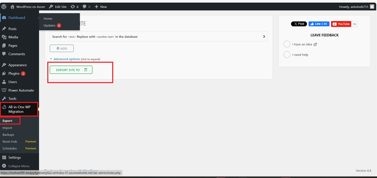Click the Power Automate icon
The width and height of the screenshot is (377, 178).
[x=4, y=90]
